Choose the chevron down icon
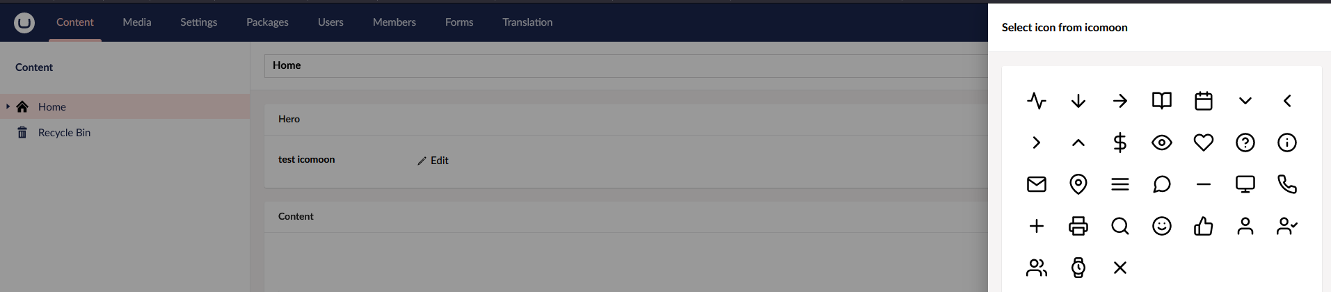The height and width of the screenshot is (292, 1331). [1245, 101]
